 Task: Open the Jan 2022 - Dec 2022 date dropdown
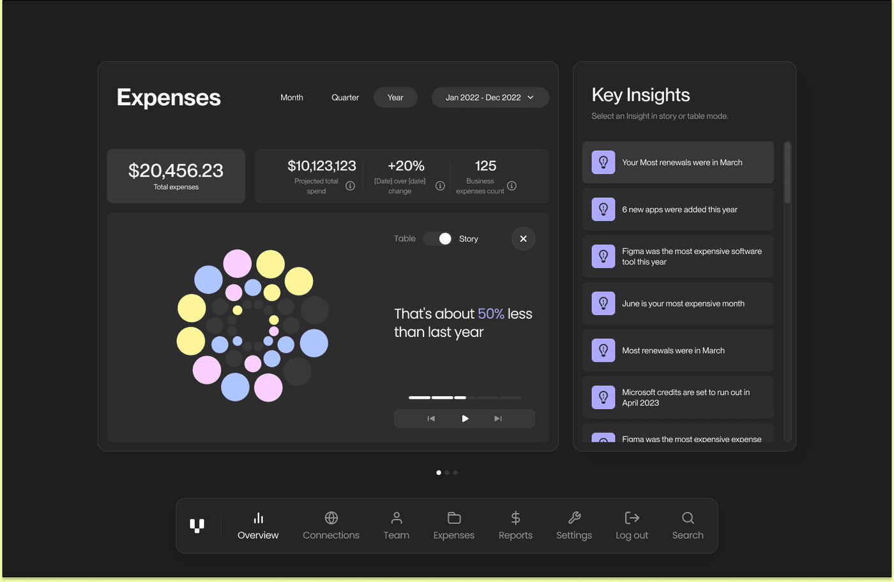[x=490, y=98]
